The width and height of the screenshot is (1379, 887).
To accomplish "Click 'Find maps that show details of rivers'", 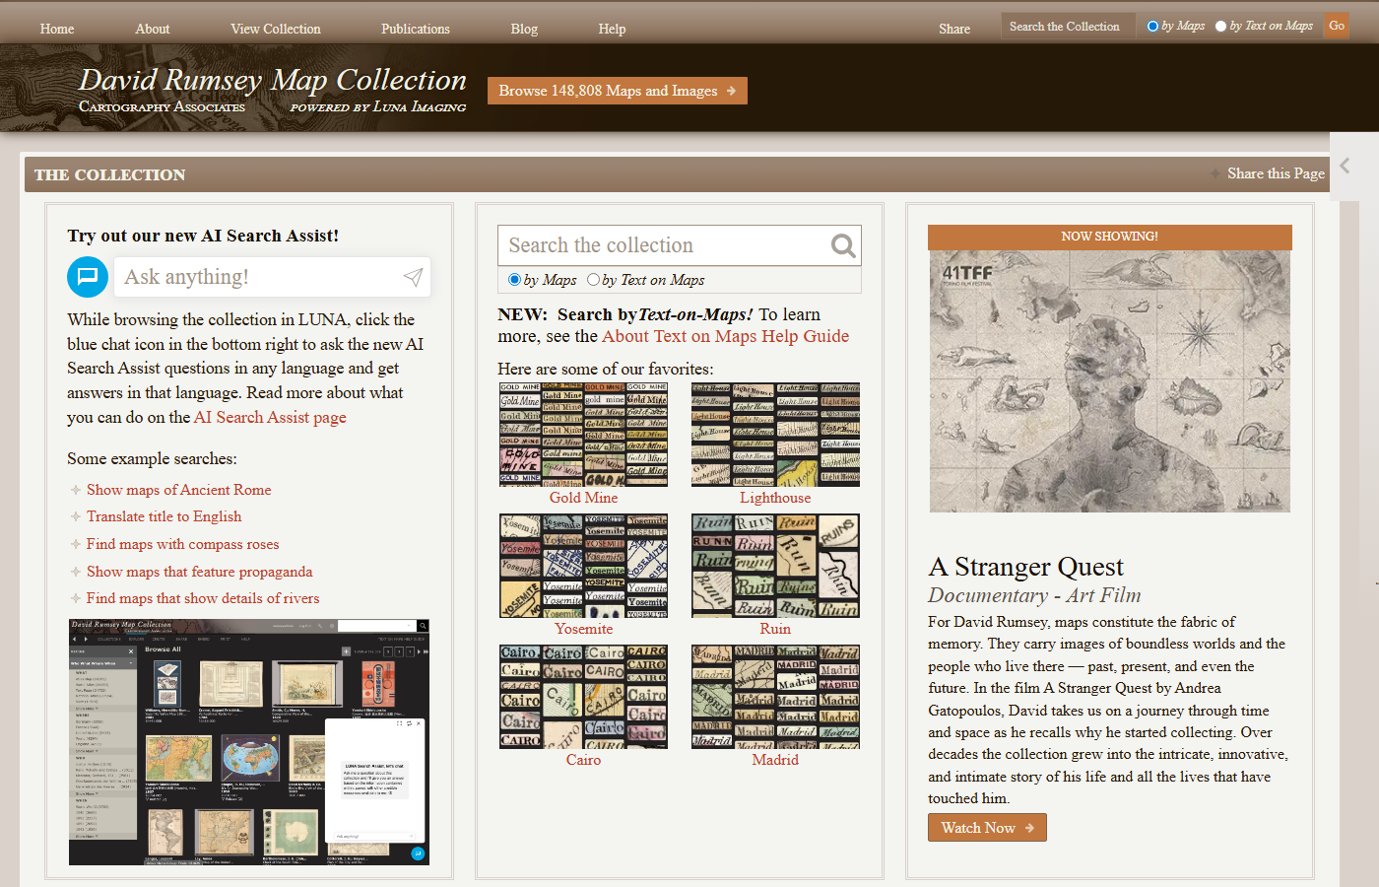I will pos(203,598).
